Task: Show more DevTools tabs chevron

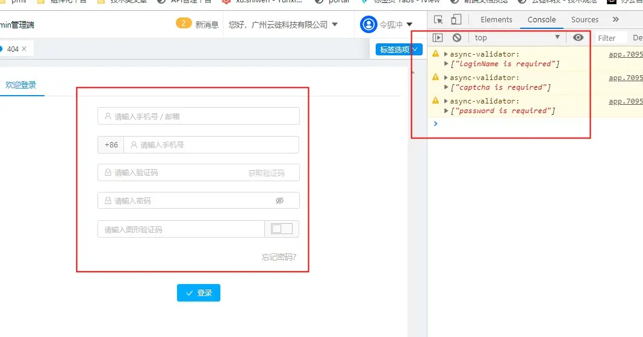Action: pyautogui.click(x=615, y=20)
